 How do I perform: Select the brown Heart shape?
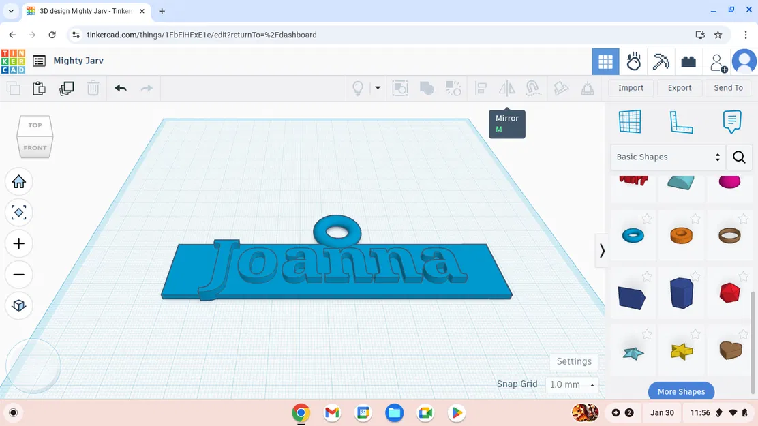[x=731, y=350]
